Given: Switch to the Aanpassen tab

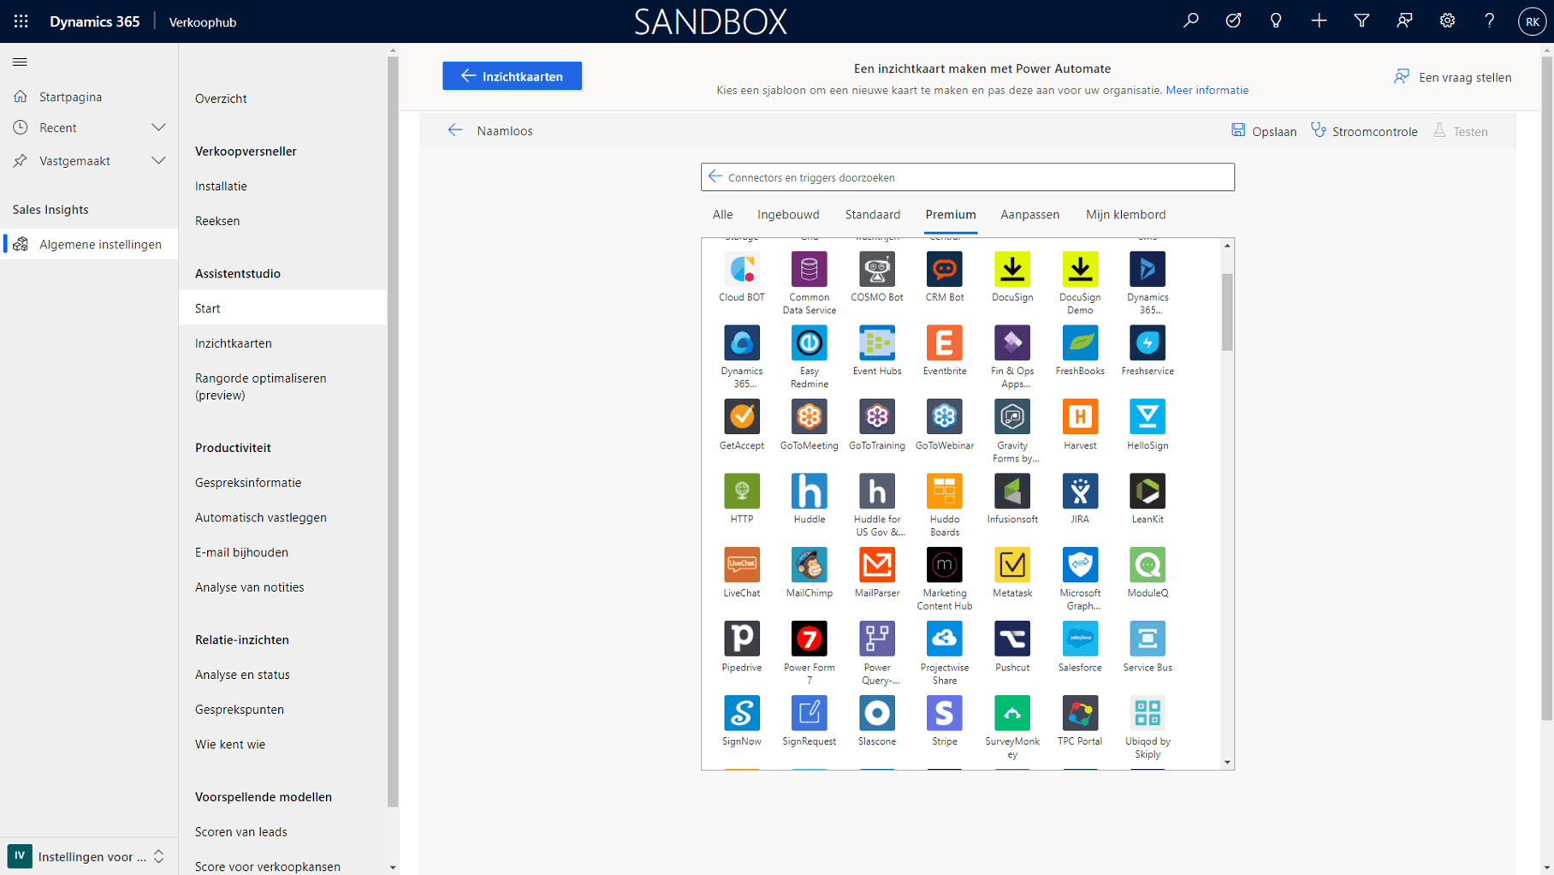Looking at the screenshot, I should coord(1029,215).
